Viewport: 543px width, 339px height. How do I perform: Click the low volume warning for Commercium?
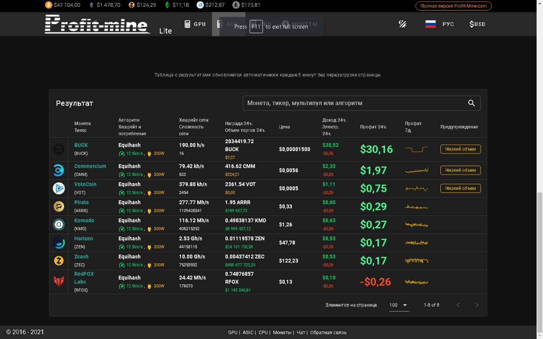460,170
